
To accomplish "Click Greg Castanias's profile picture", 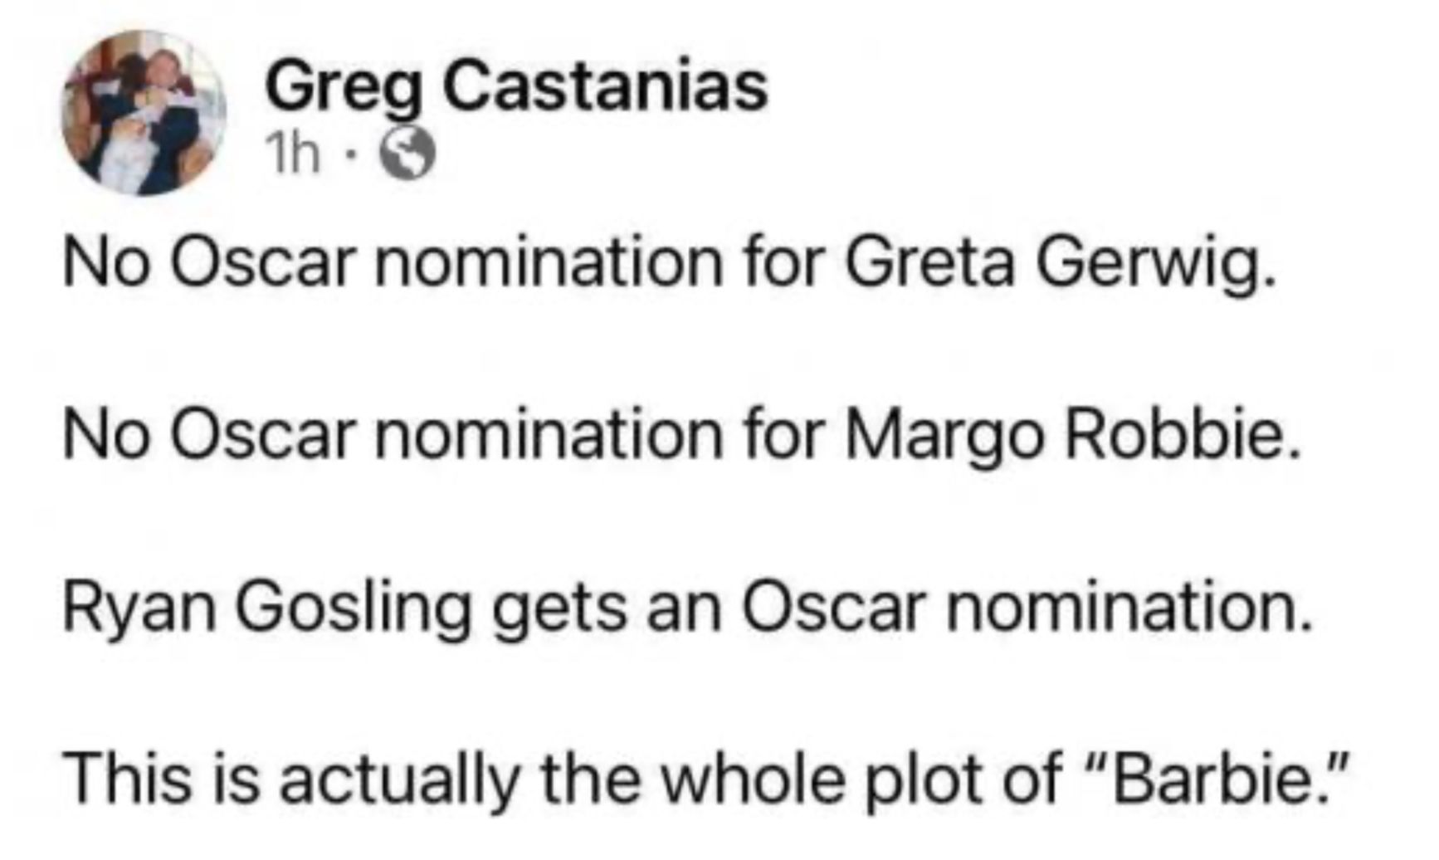I will pos(144,112).
